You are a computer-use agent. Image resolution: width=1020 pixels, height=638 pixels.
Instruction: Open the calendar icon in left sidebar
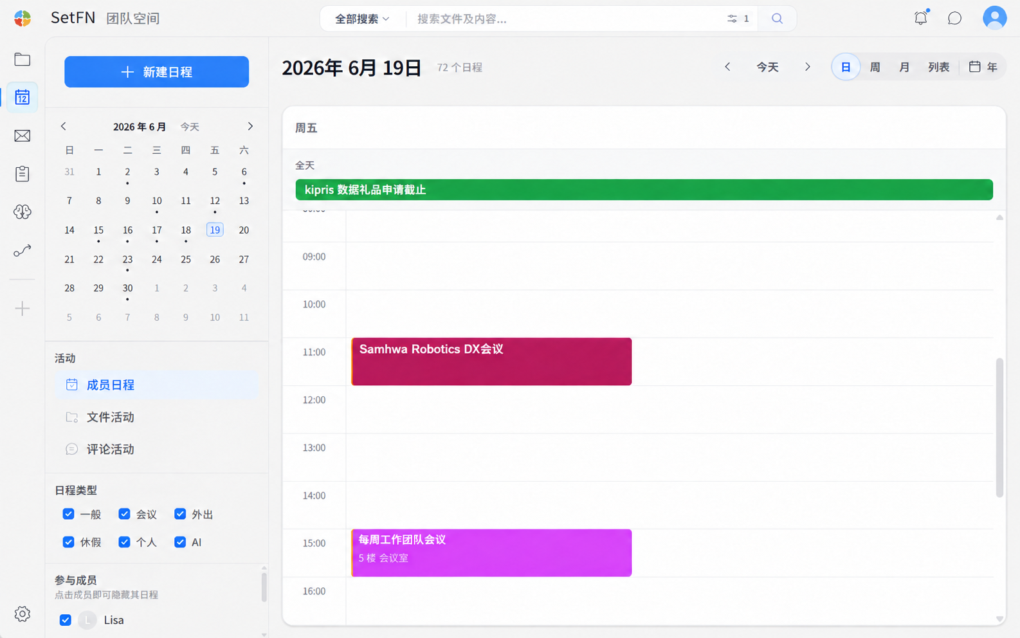point(23,97)
